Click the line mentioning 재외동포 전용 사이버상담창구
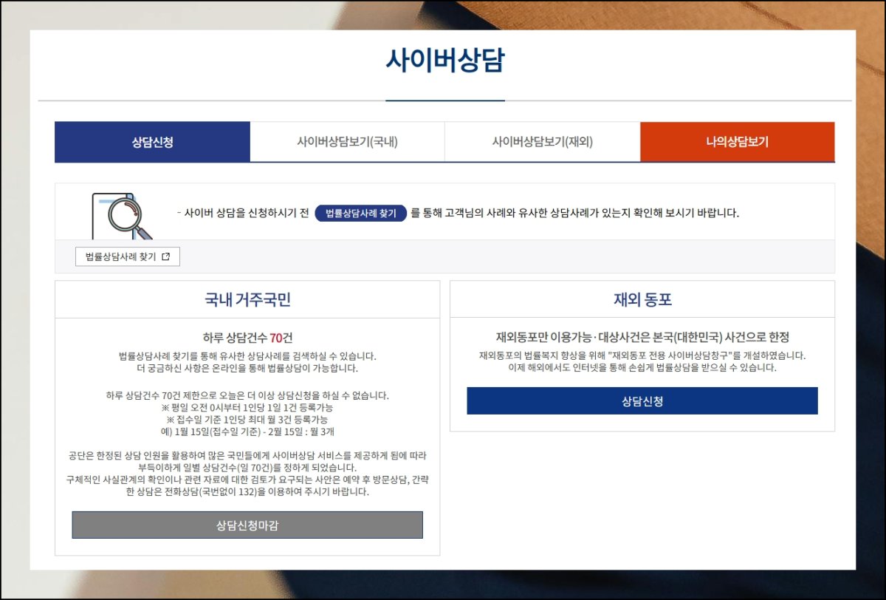This screenshot has width=886, height=600. (x=642, y=355)
